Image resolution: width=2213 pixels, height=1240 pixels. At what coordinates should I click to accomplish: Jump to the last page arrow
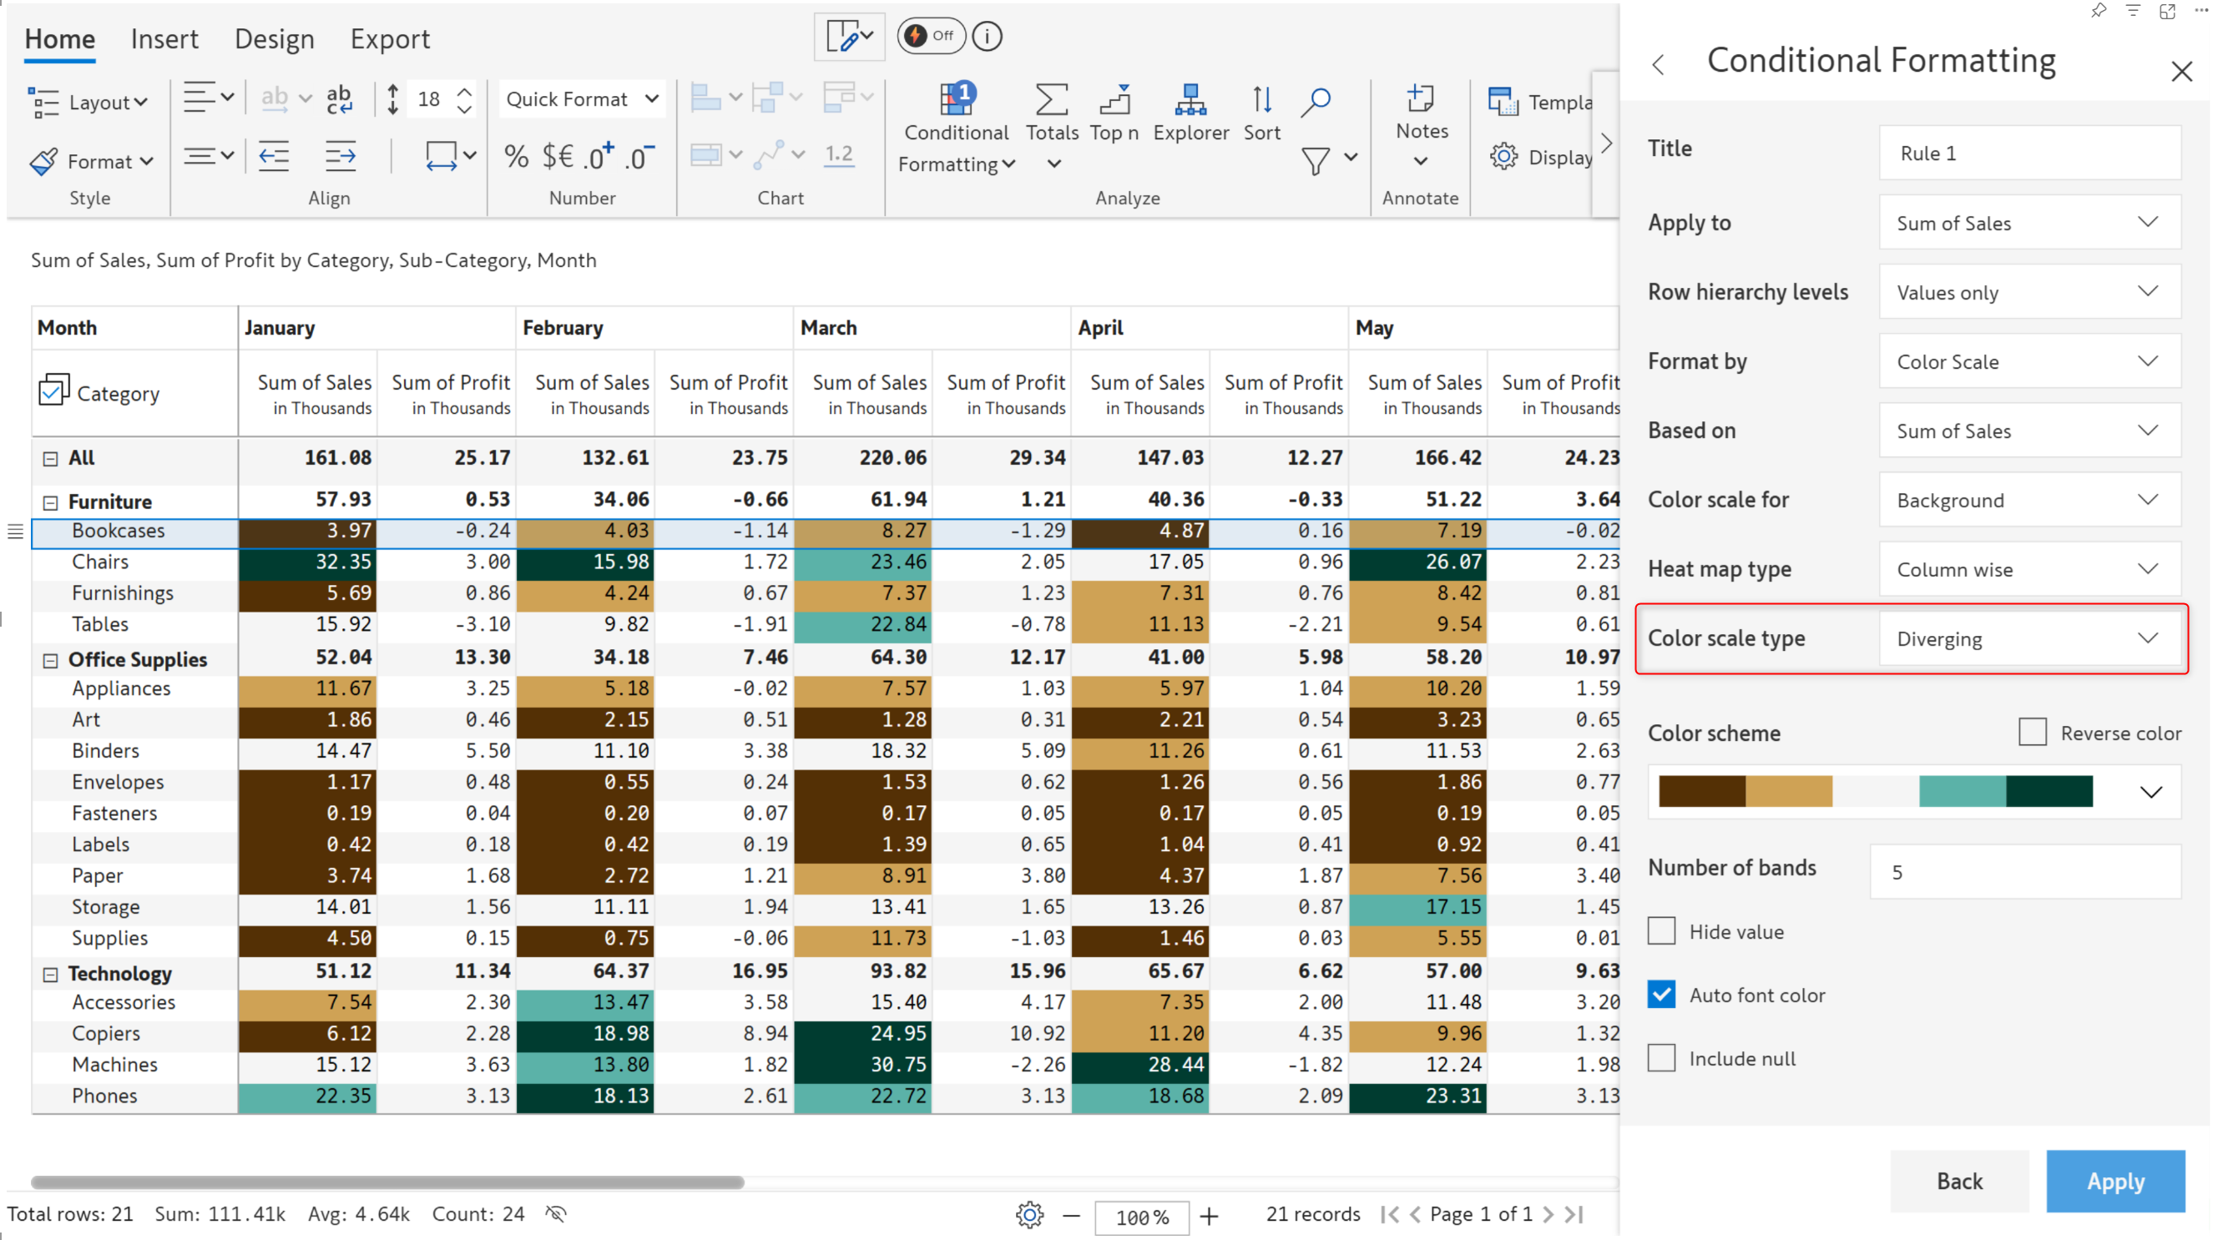pos(1573,1214)
